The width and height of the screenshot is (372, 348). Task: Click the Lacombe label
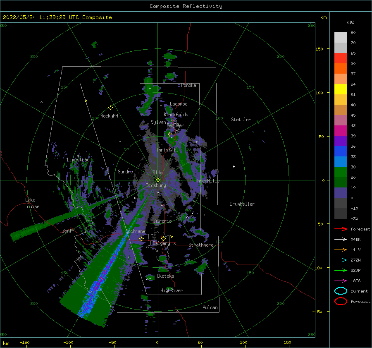click(179, 104)
